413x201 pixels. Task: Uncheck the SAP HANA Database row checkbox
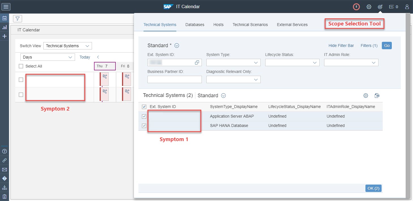click(x=144, y=126)
